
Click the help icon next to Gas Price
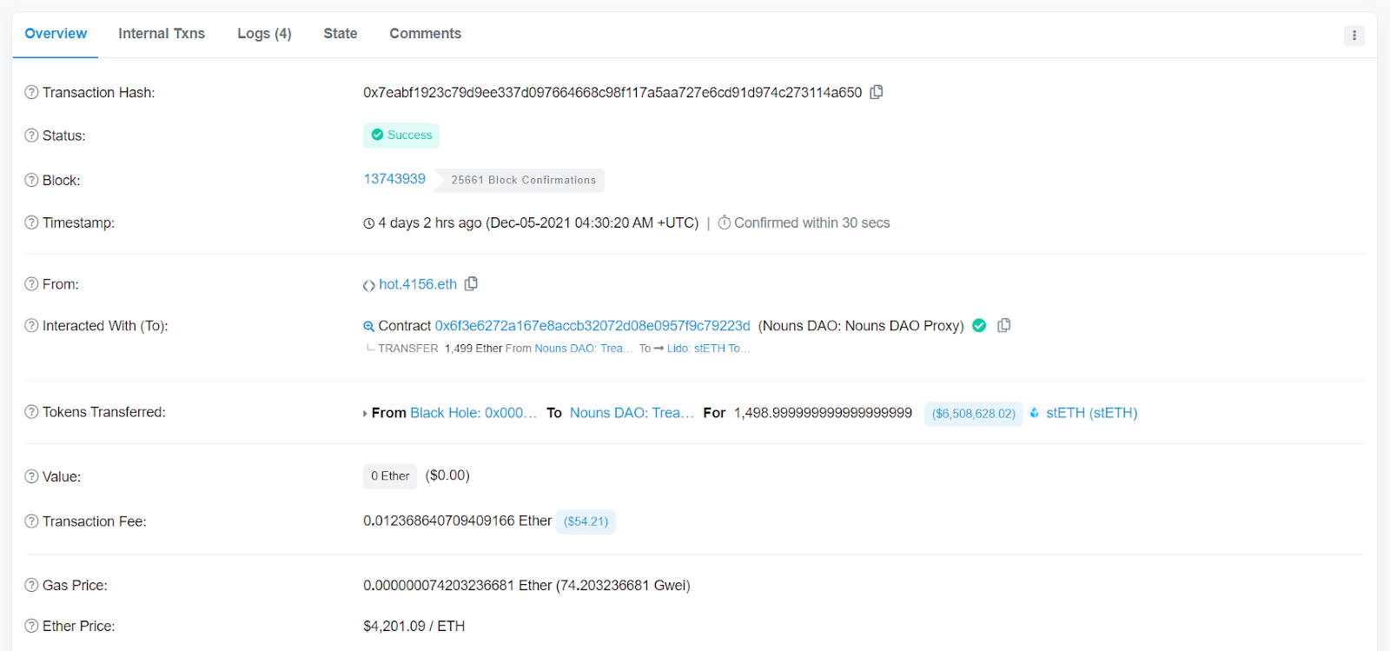pos(31,586)
